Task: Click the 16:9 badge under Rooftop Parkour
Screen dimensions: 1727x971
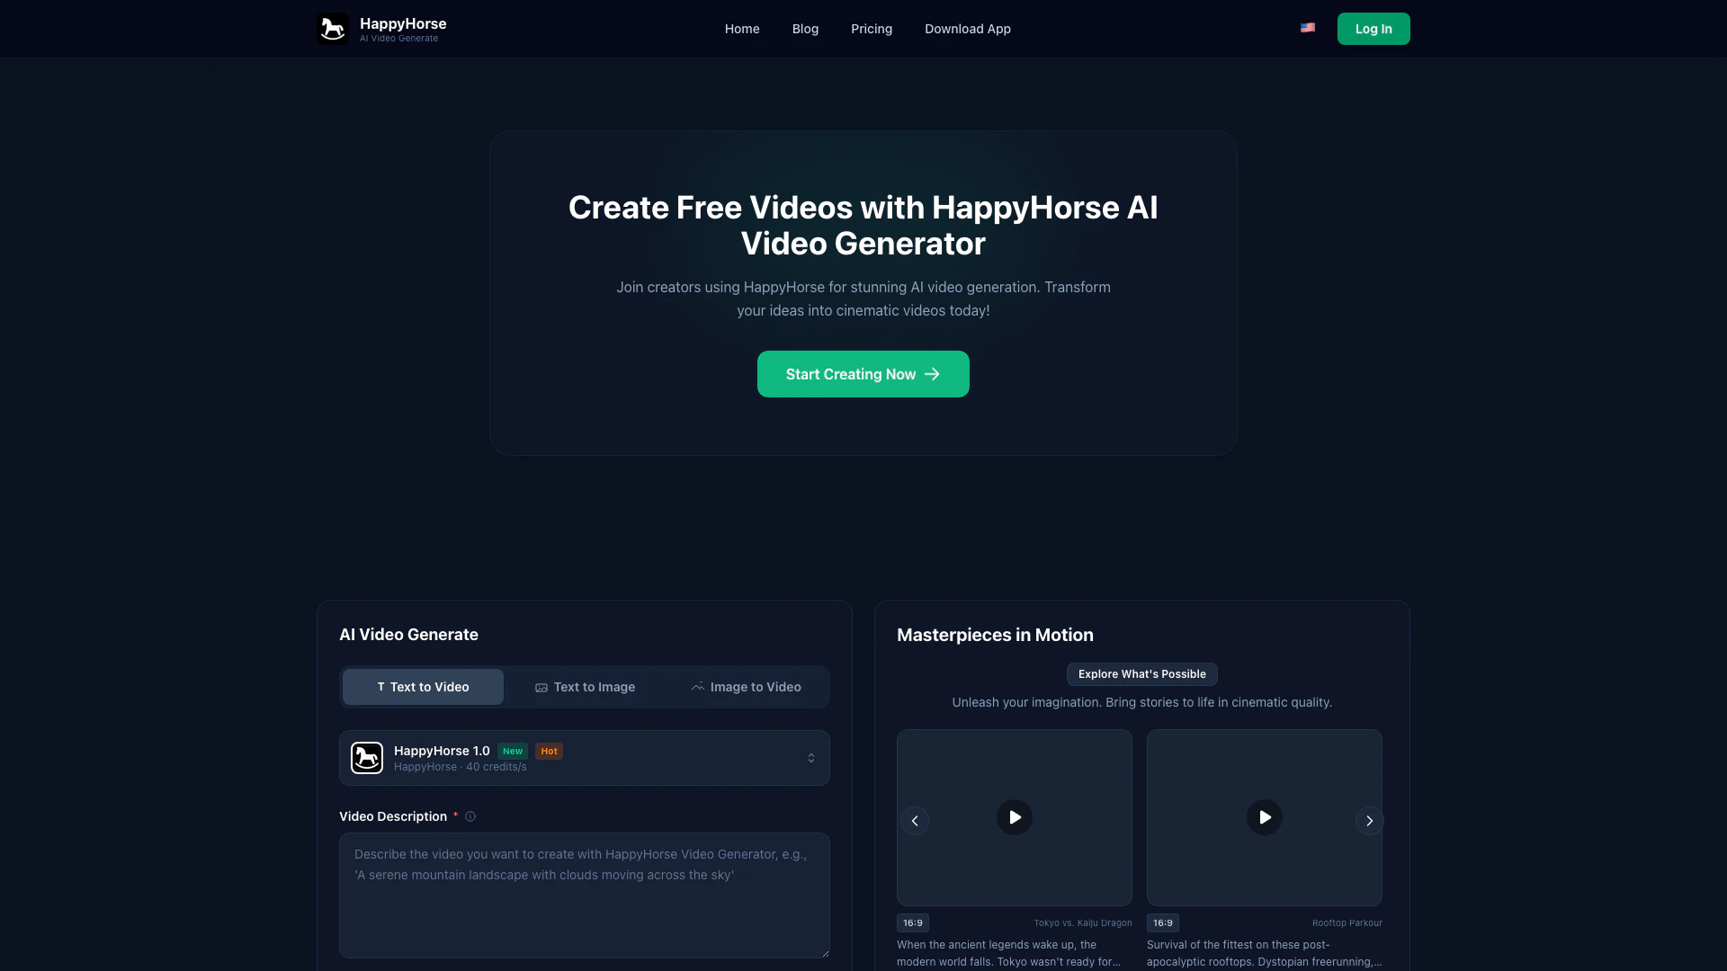Action: [x=1163, y=923]
